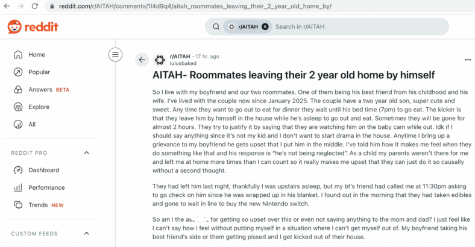Viewport: 475px width, 247px height.
Task: Reload page with browser refresh button
Action: [35, 6]
